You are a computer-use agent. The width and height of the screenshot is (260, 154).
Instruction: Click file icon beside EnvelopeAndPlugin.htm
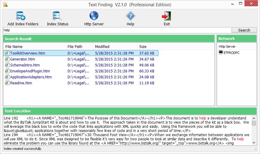point(7,71)
